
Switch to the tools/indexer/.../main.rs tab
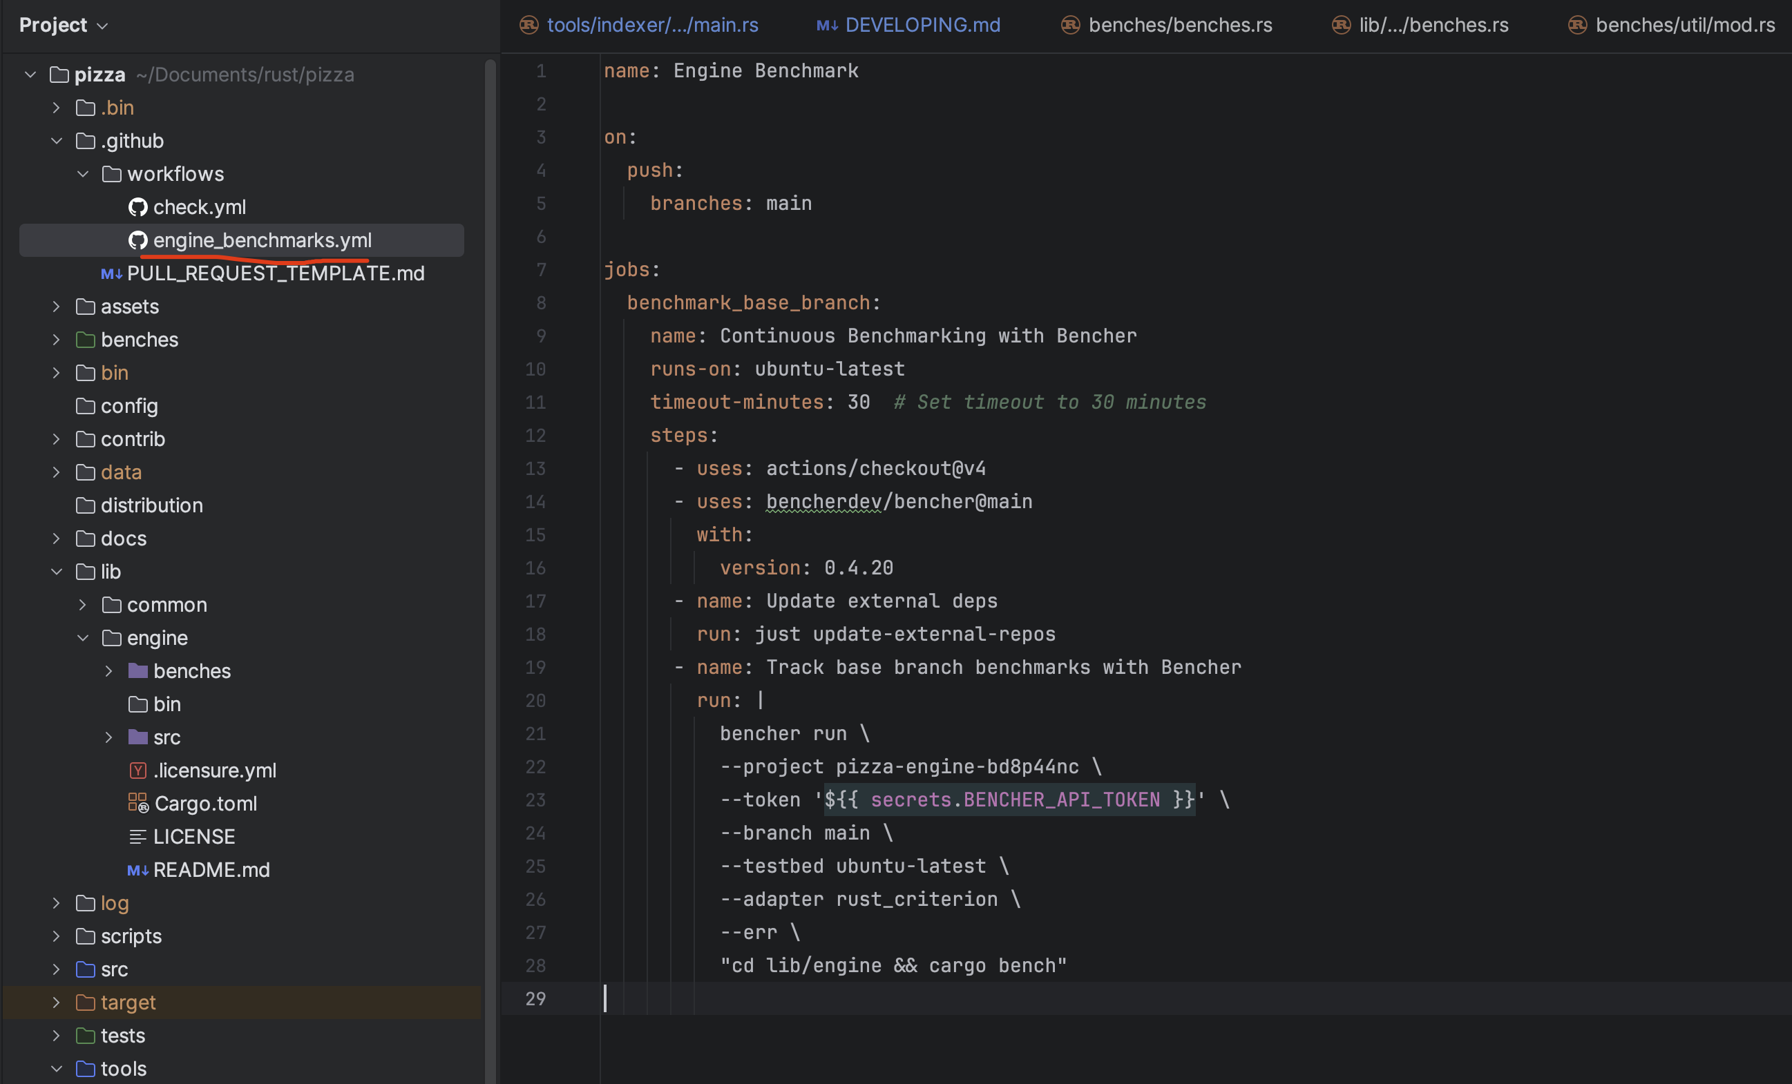(x=638, y=25)
